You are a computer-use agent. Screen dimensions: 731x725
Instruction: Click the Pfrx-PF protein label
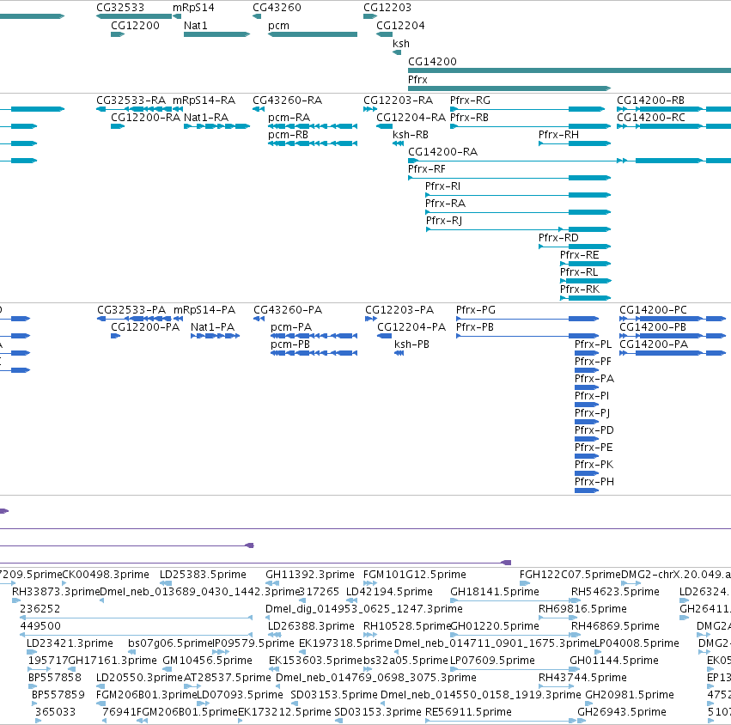(593, 362)
